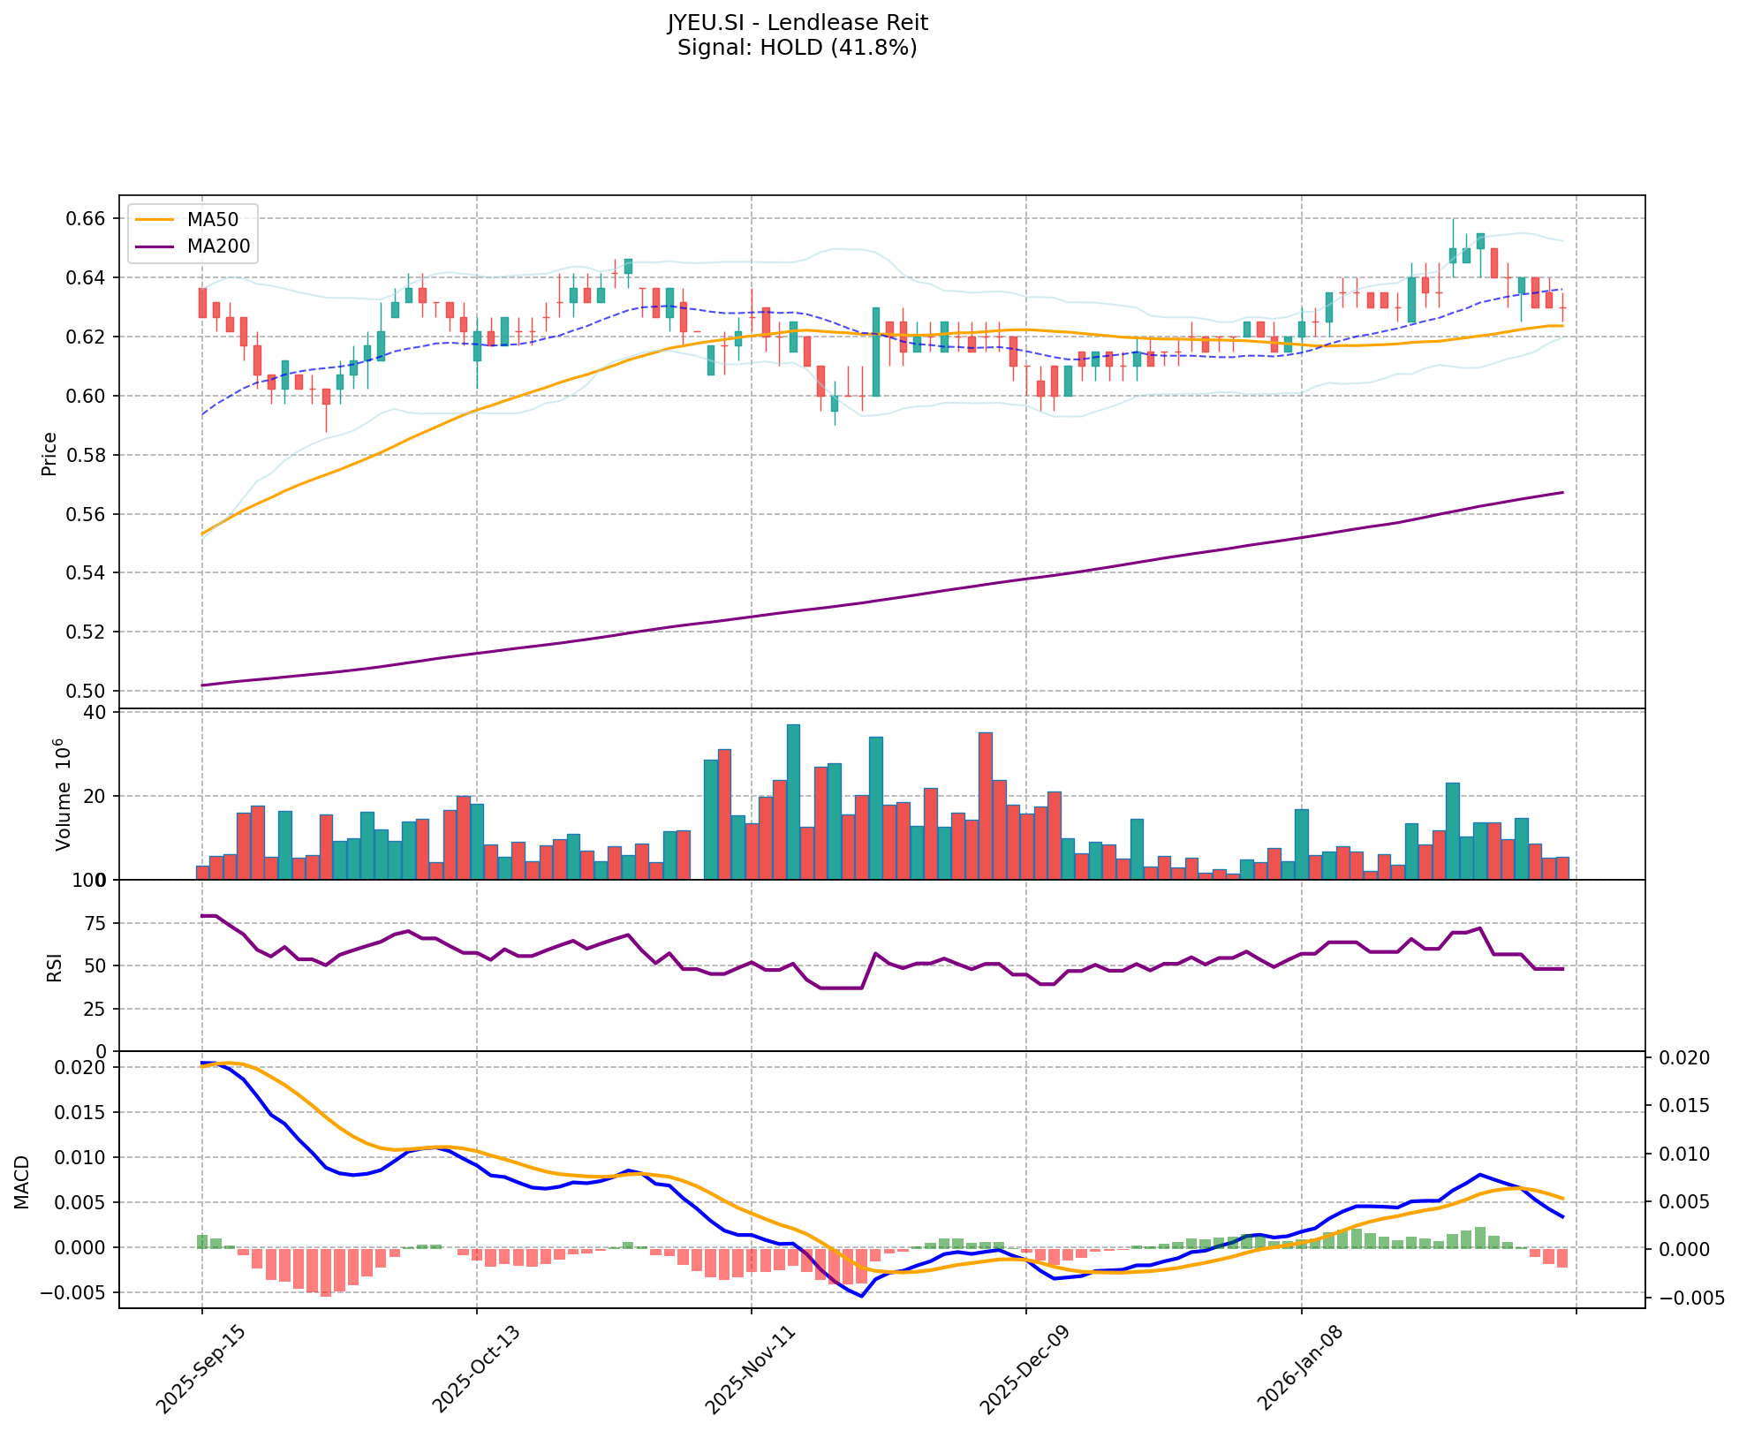
Task: Click the Signal: HOLD (41.8%) text
Action: (x=797, y=48)
